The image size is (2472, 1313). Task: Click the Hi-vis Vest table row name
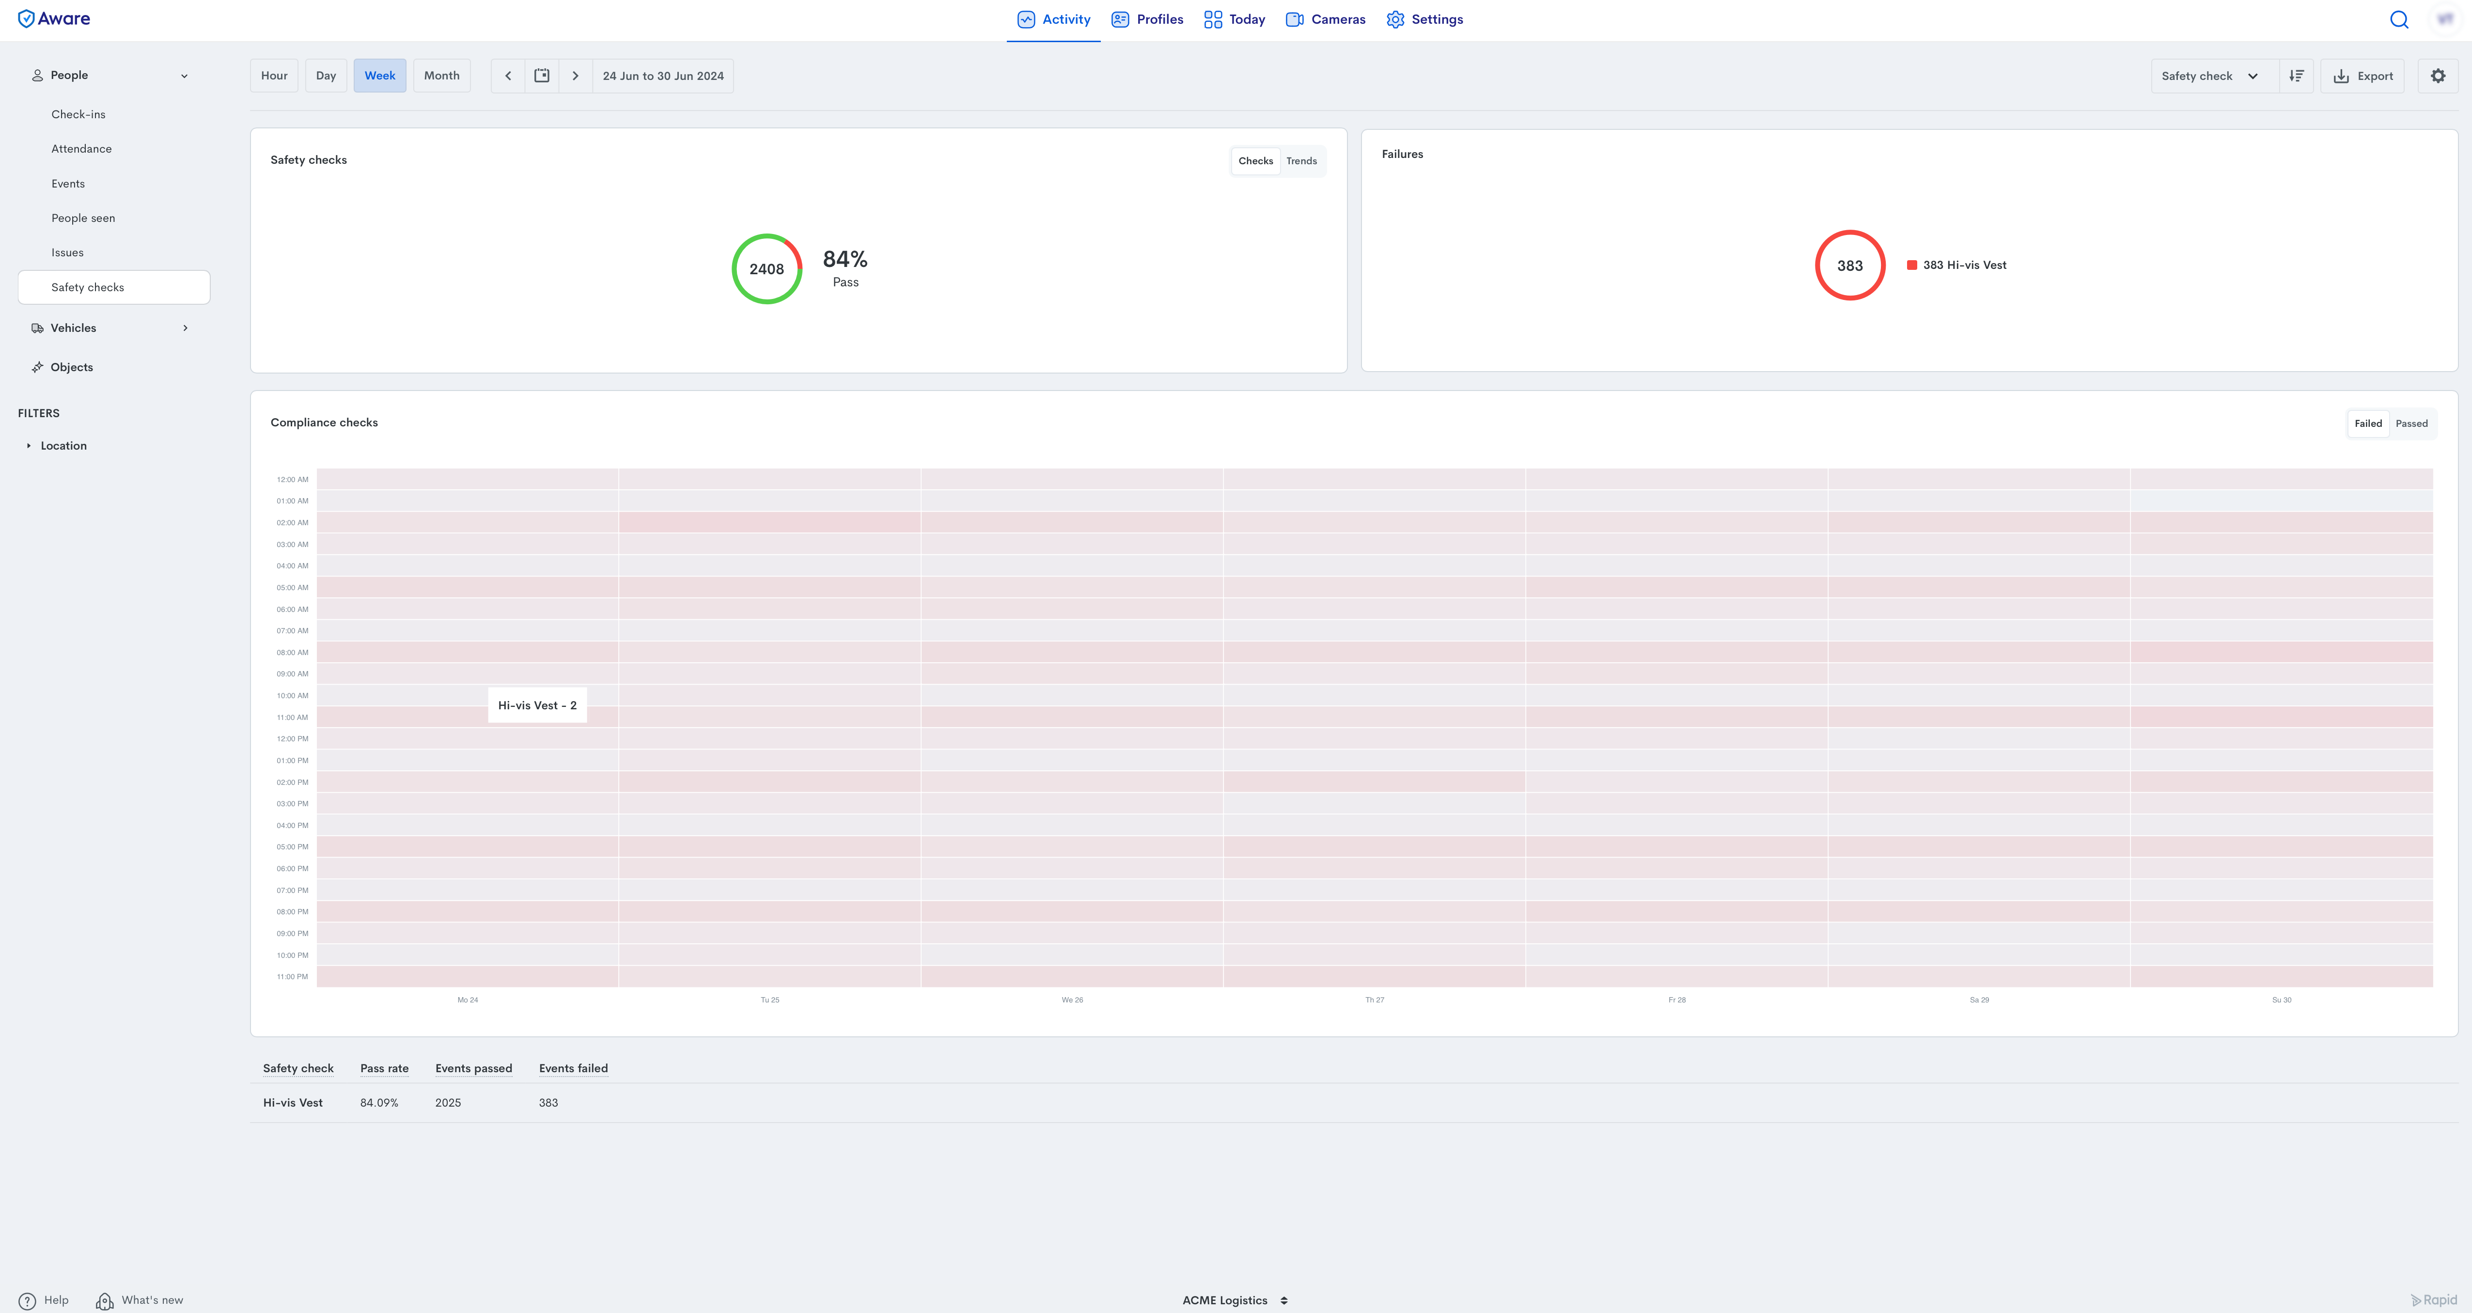coord(293,1103)
